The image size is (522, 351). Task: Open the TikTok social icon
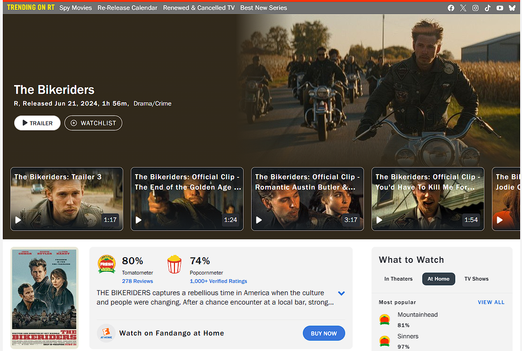coord(487,8)
